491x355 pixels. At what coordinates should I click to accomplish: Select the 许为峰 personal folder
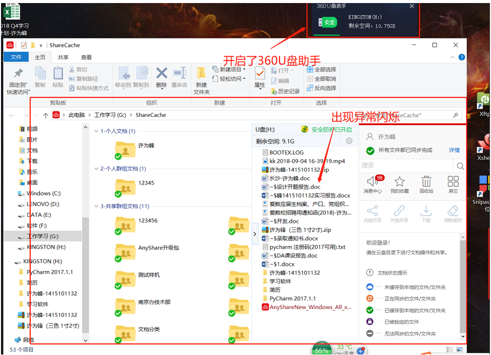(x=125, y=150)
